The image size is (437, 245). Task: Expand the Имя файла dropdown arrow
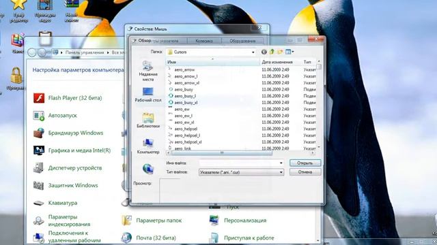tap(281, 163)
